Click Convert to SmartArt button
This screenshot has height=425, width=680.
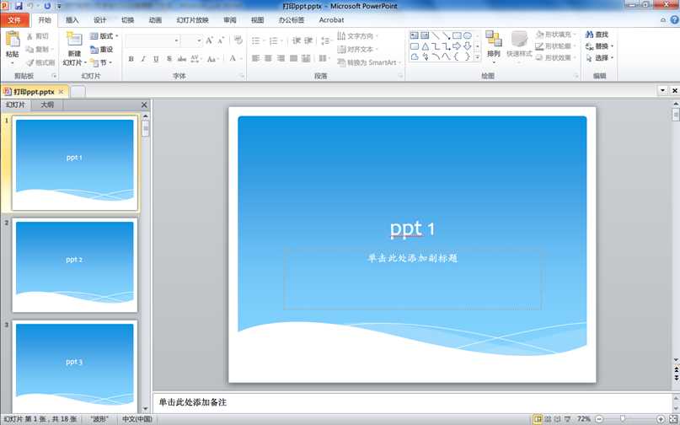[367, 62]
